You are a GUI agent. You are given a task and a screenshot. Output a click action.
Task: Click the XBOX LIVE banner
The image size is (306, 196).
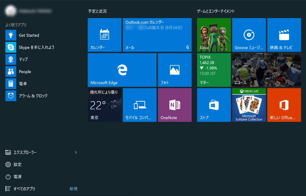249,91
